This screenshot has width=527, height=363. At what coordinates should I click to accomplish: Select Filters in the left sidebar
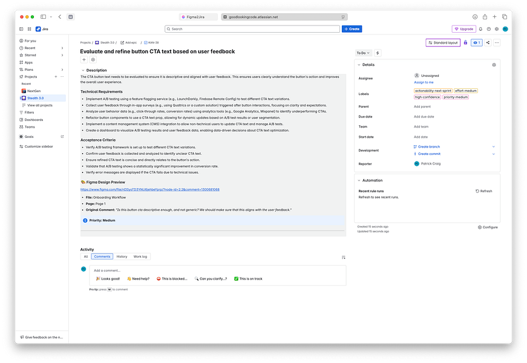coord(29,112)
